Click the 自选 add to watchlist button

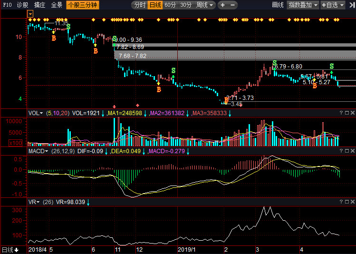(335, 5)
